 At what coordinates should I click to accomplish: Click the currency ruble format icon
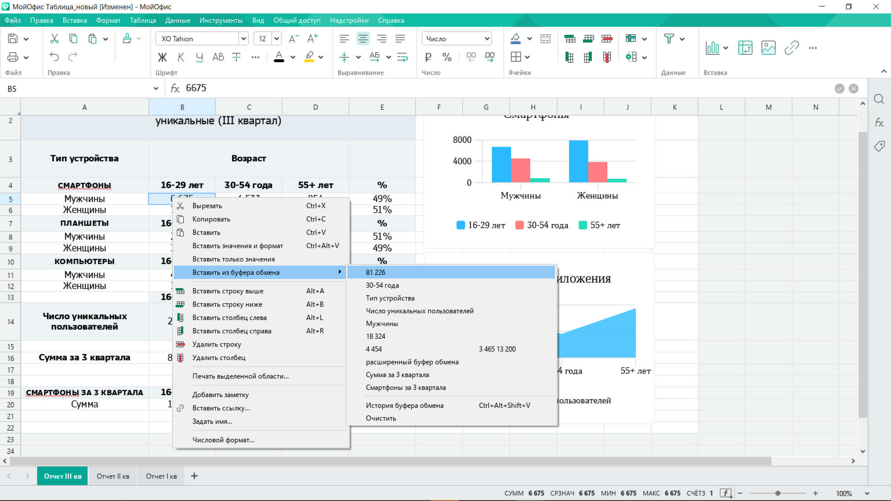(428, 57)
